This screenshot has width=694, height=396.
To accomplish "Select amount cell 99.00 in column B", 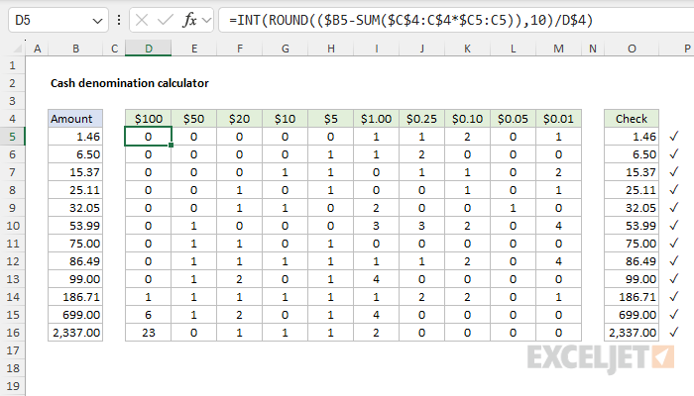I will tap(75, 279).
